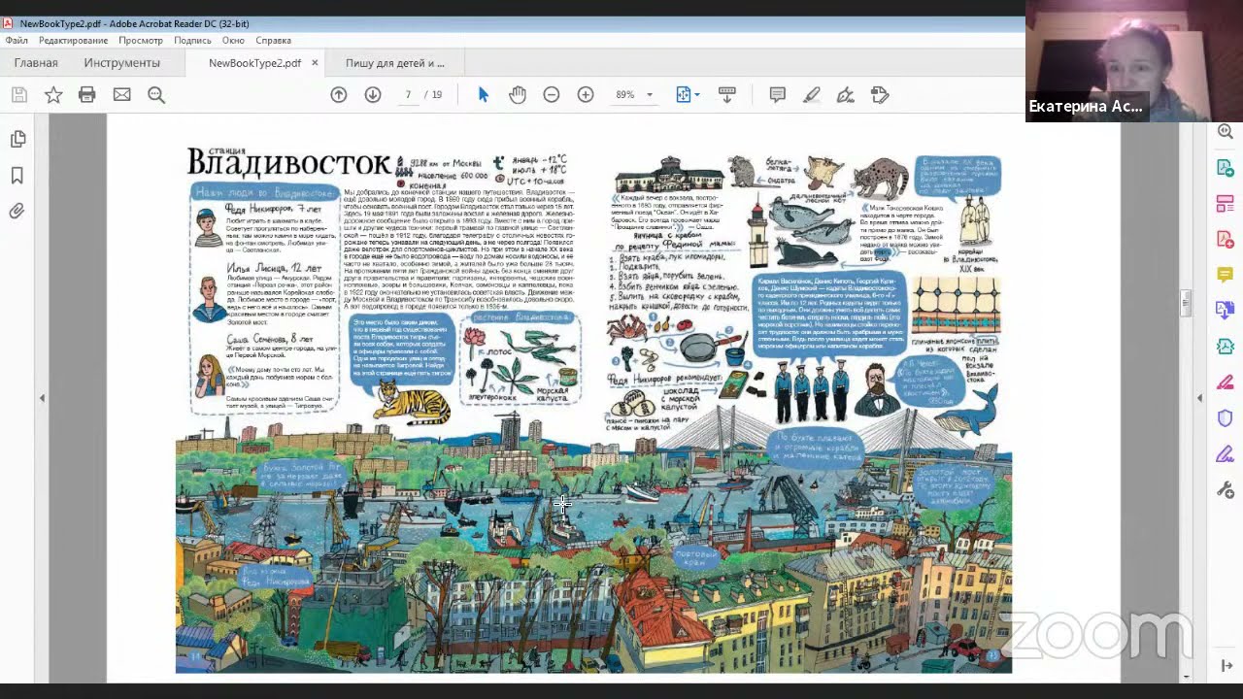Image resolution: width=1243 pixels, height=699 pixels.
Task: Open Export PDF in right pane
Action: (1226, 167)
